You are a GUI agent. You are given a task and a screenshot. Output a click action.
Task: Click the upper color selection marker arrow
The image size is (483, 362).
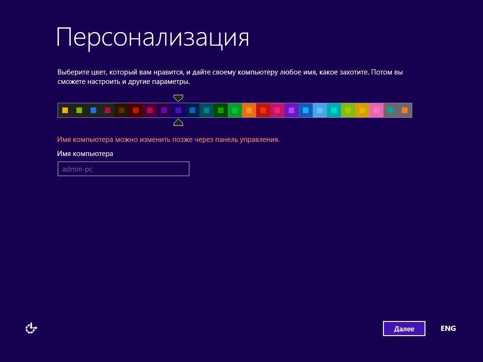[178, 98]
